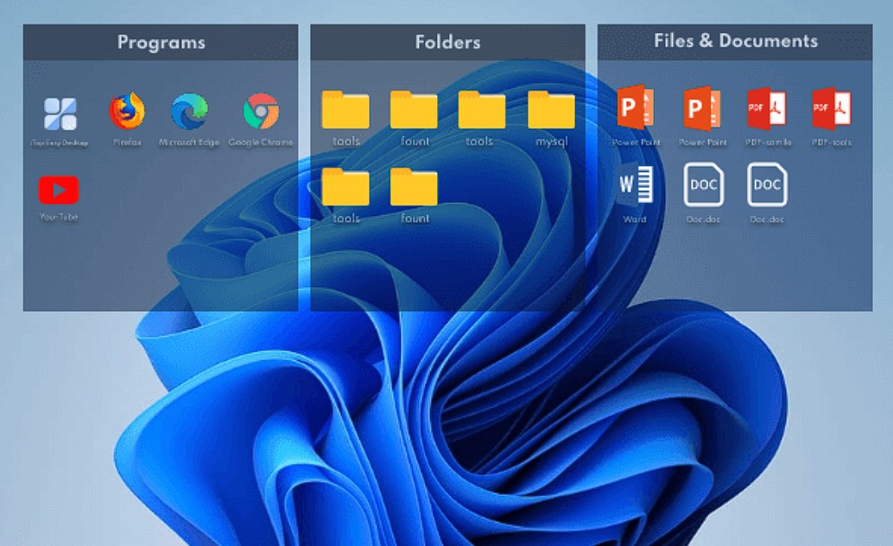The image size is (893, 546).
Task: Open the fount folder in the top row
Action: click(x=416, y=111)
